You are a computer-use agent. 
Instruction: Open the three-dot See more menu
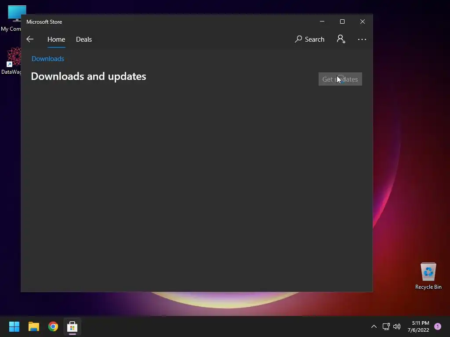coord(362,39)
